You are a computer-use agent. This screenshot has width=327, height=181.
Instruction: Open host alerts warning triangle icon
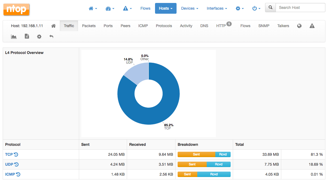pos(312,26)
